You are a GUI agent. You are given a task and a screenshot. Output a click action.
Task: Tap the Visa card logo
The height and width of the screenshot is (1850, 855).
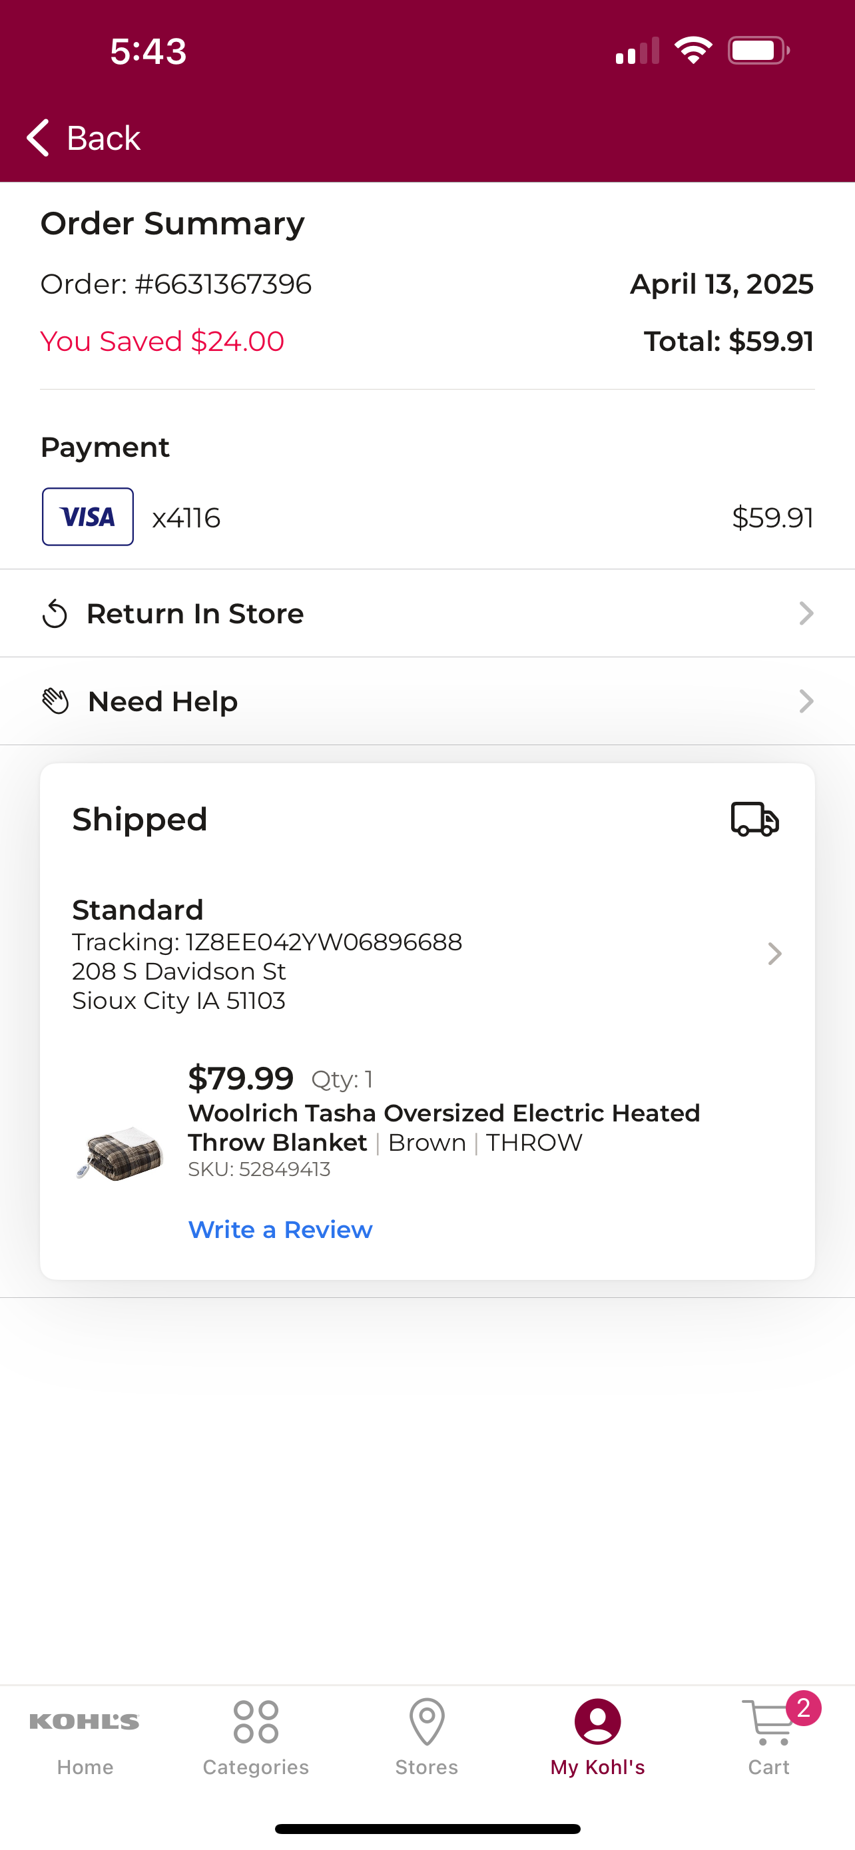coord(88,517)
